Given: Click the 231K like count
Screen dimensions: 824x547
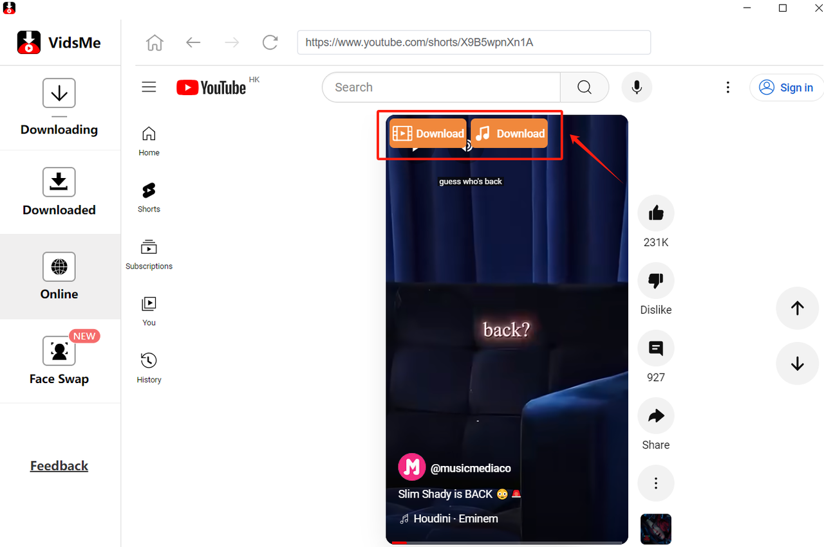Looking at the screenshot, I should pyautogui.click(x=656, y=242).
